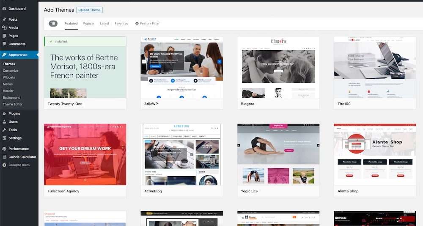Click the Collapse menu label

coord(19,165)
